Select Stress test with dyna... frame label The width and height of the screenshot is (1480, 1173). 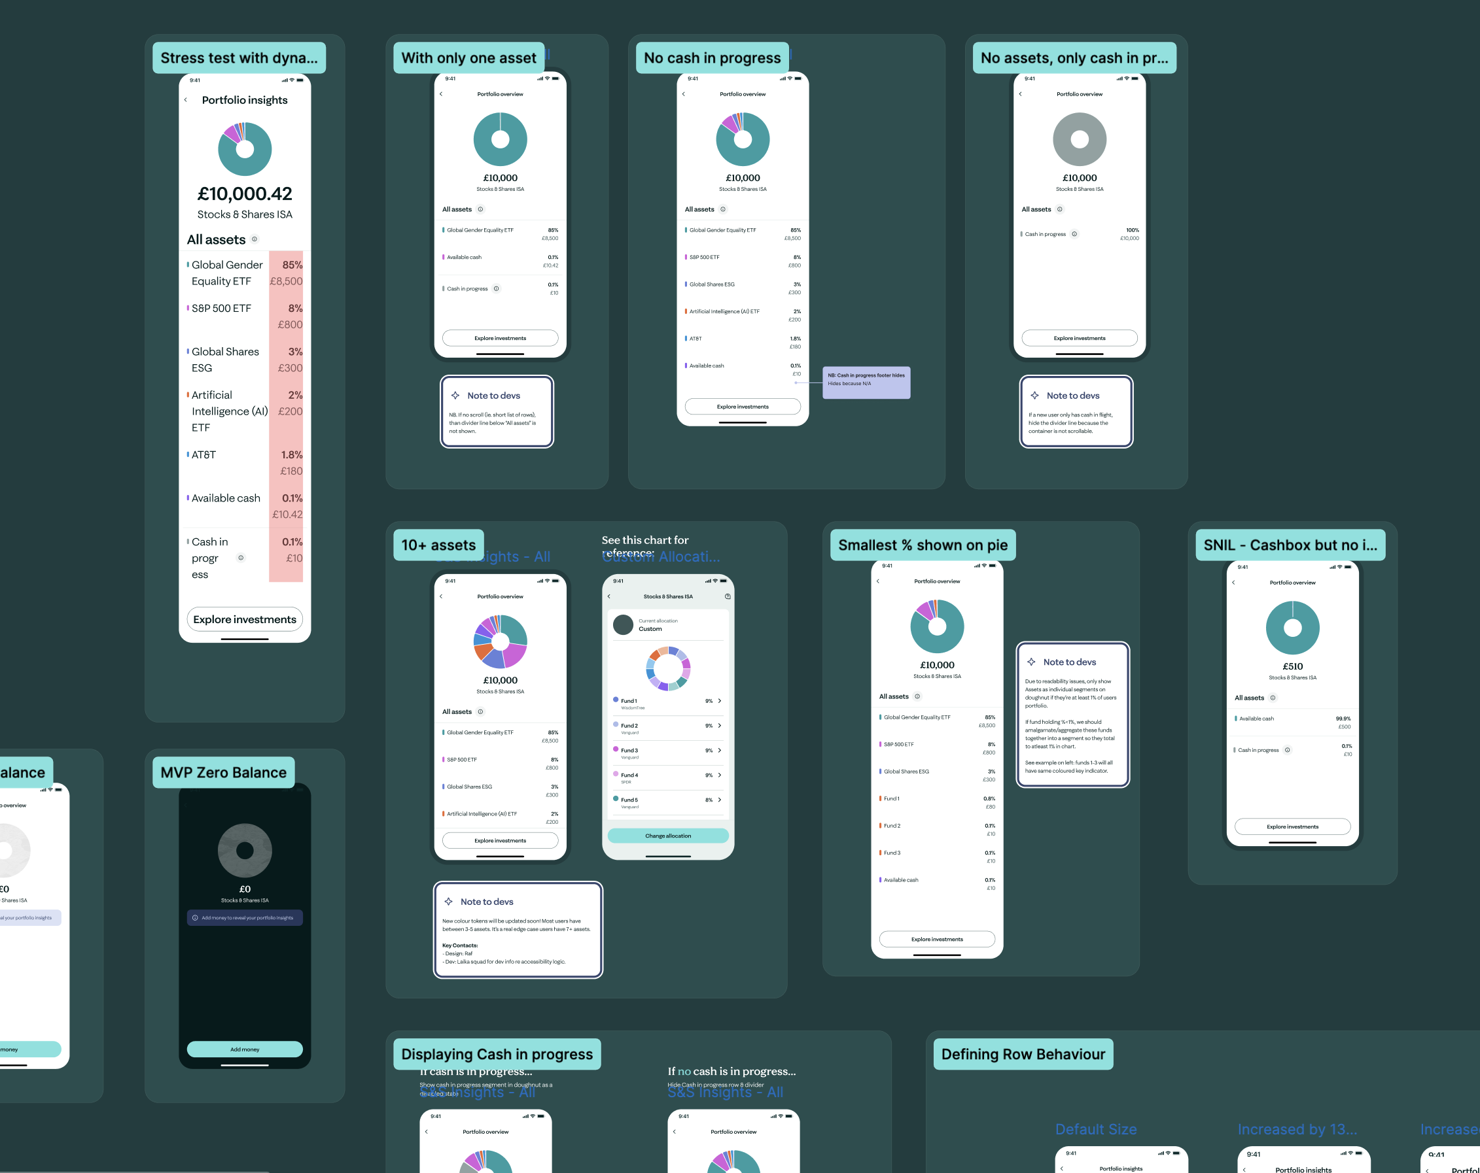(239, 58)
